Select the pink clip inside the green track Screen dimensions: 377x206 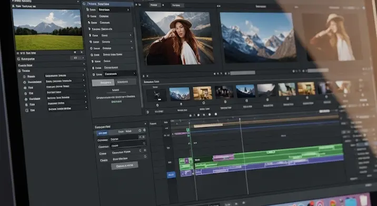tap(223, 158)
